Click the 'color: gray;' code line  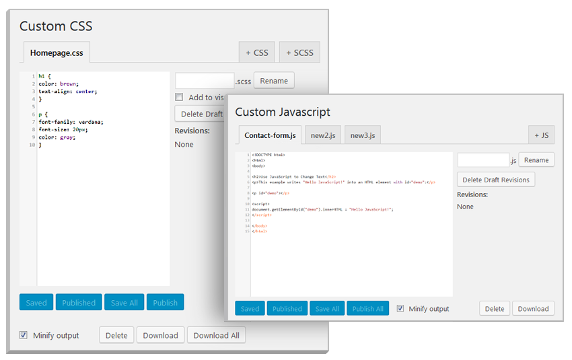coord(57,137)
